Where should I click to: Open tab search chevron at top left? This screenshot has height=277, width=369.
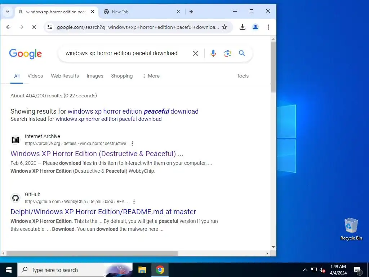click(x=8, y=12)
